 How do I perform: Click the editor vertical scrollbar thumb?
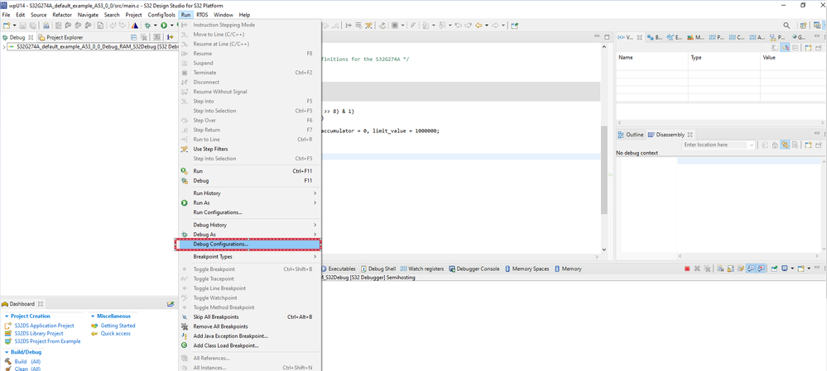(603, 169)
